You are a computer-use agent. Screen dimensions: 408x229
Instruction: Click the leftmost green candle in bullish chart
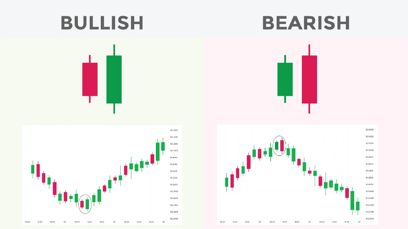[x=33, y=169]
